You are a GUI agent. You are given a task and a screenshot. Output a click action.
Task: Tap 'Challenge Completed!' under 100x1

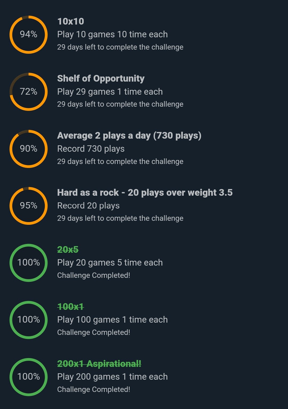point(94,332)
